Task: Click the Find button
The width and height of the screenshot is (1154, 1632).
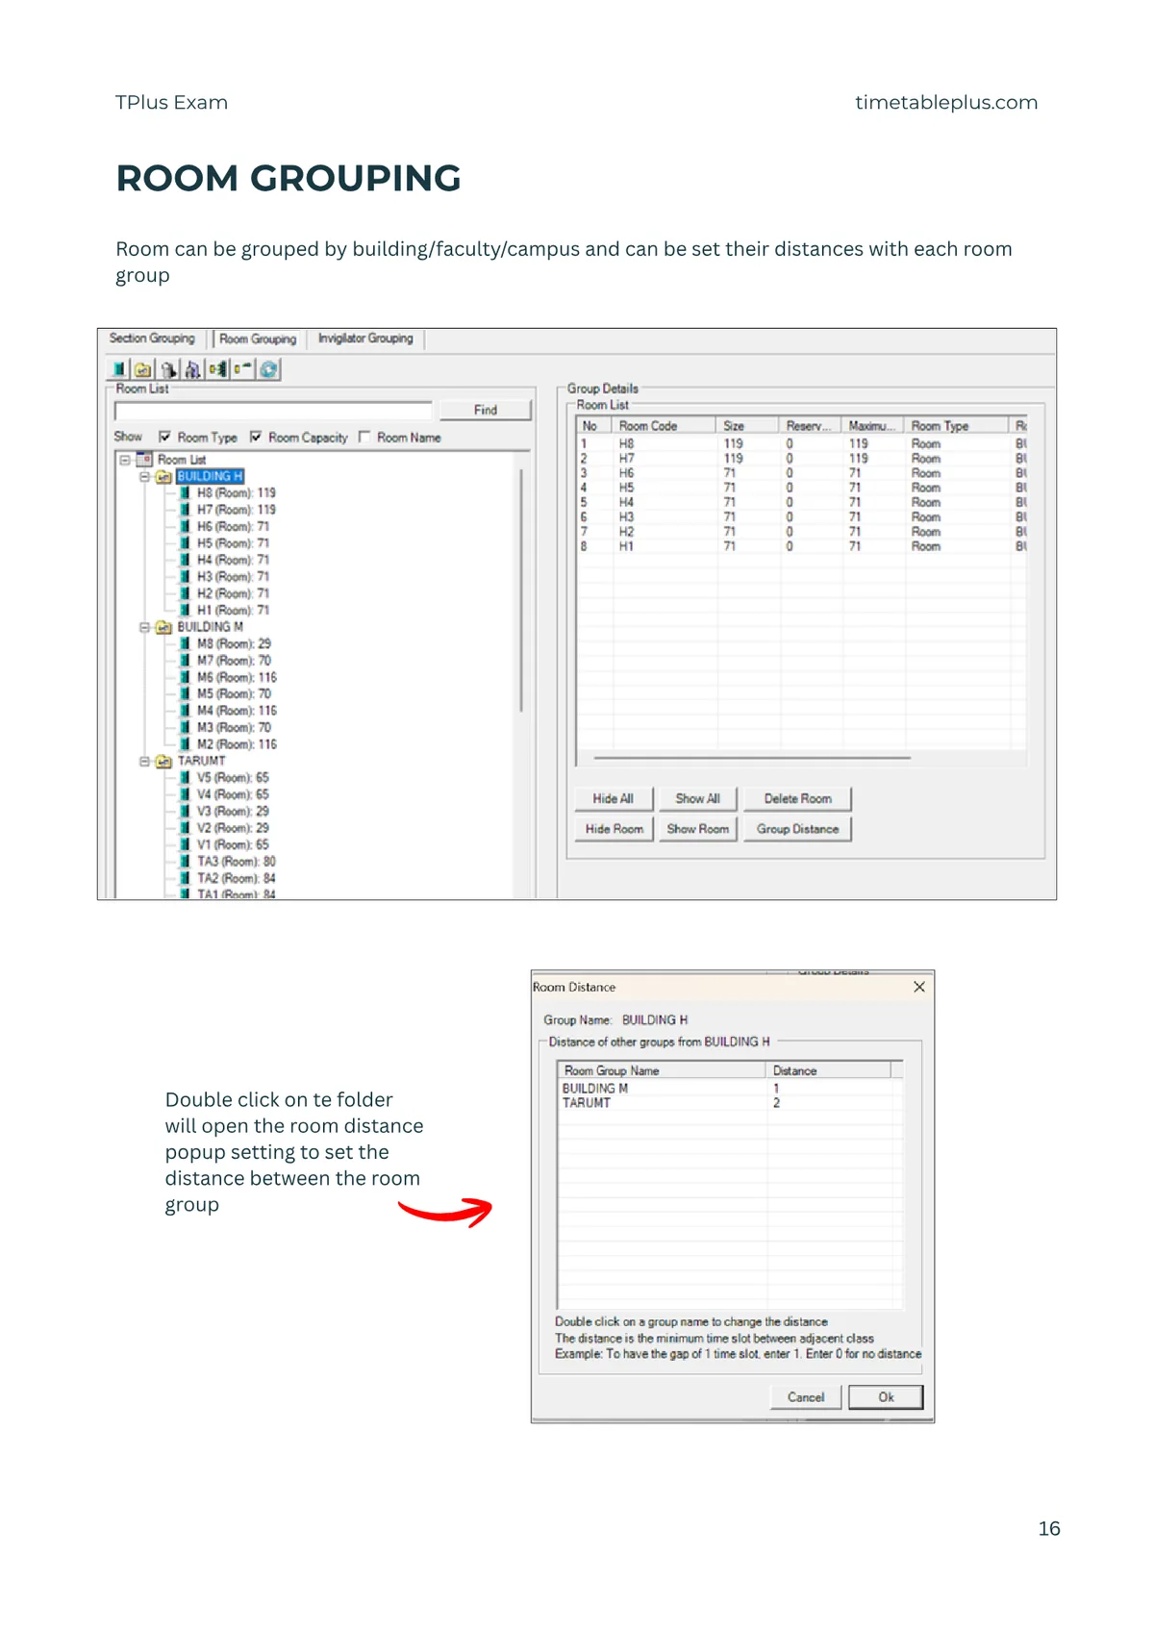Action: point(486,410)
